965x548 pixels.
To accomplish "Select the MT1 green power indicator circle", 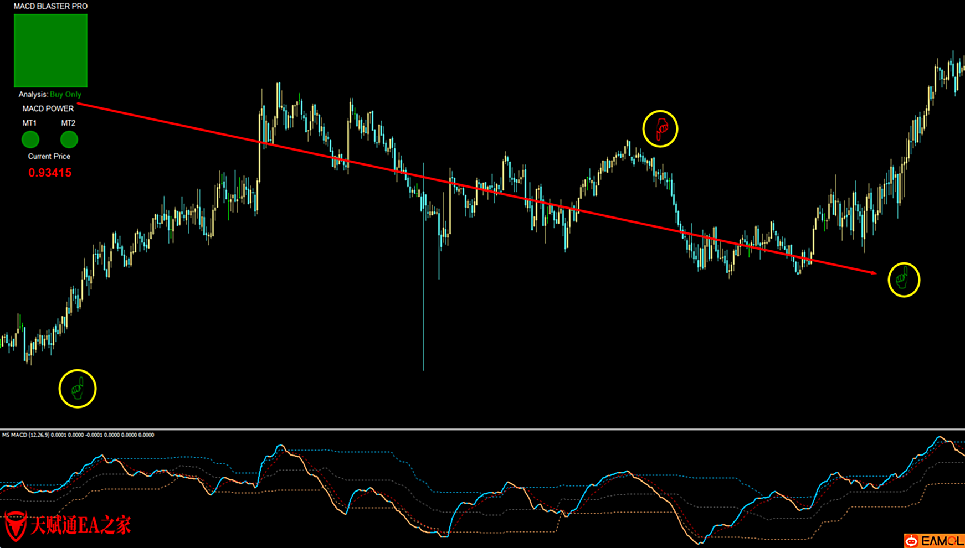I will click(x=30, y=139).
